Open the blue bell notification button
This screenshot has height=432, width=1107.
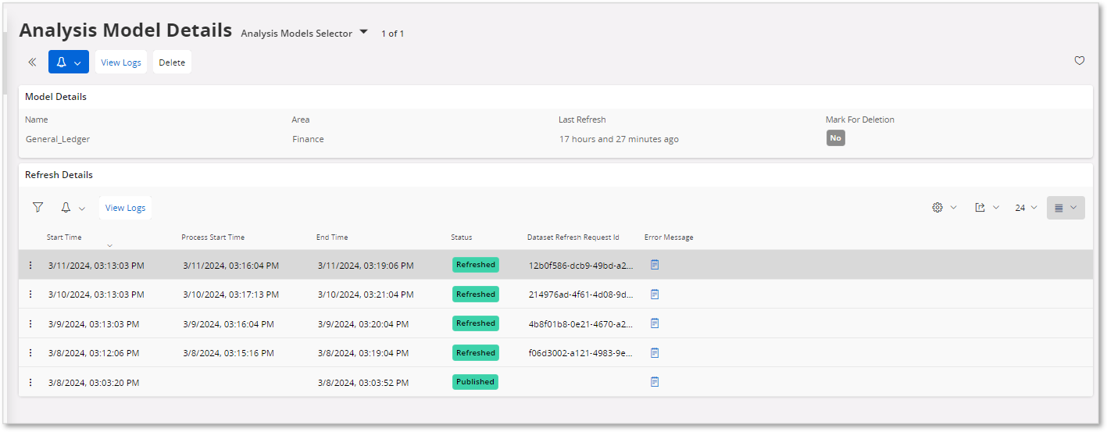(x=69, y=62)
